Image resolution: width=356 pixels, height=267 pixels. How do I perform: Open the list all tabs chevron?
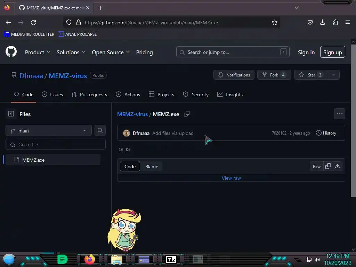click(297, 8)
